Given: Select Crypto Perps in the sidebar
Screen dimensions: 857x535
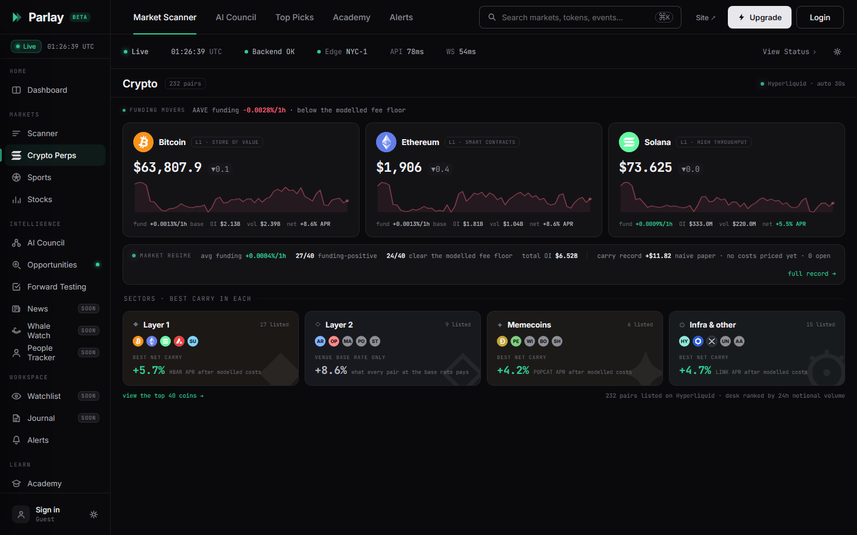Looking at the screenshot, I should point(55,156).
